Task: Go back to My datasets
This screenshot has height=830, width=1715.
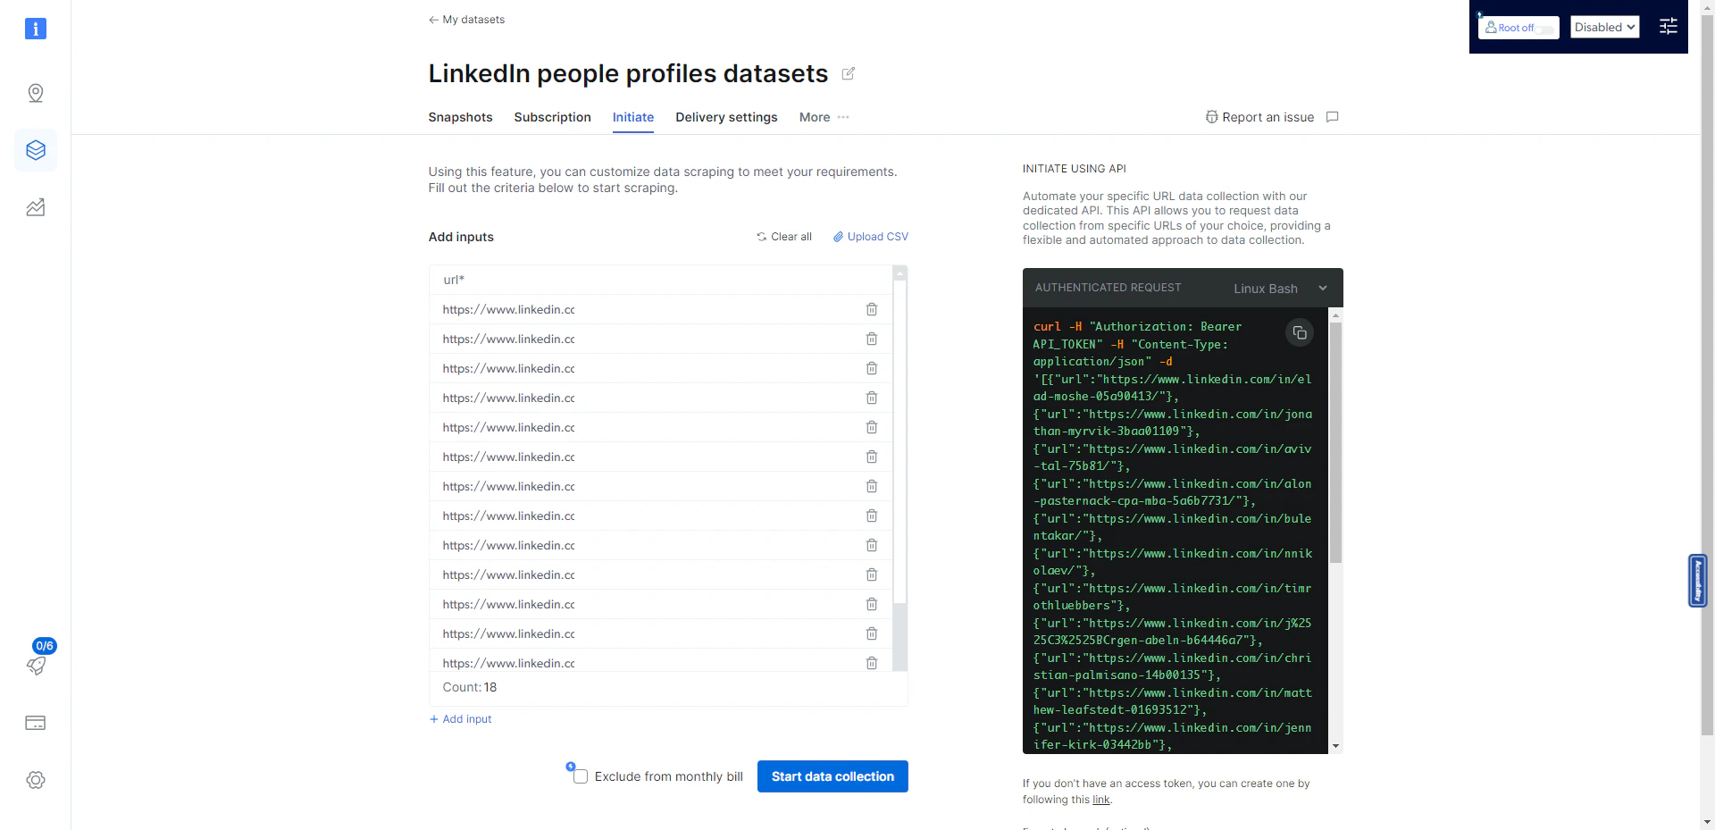Action: [466, 20]
